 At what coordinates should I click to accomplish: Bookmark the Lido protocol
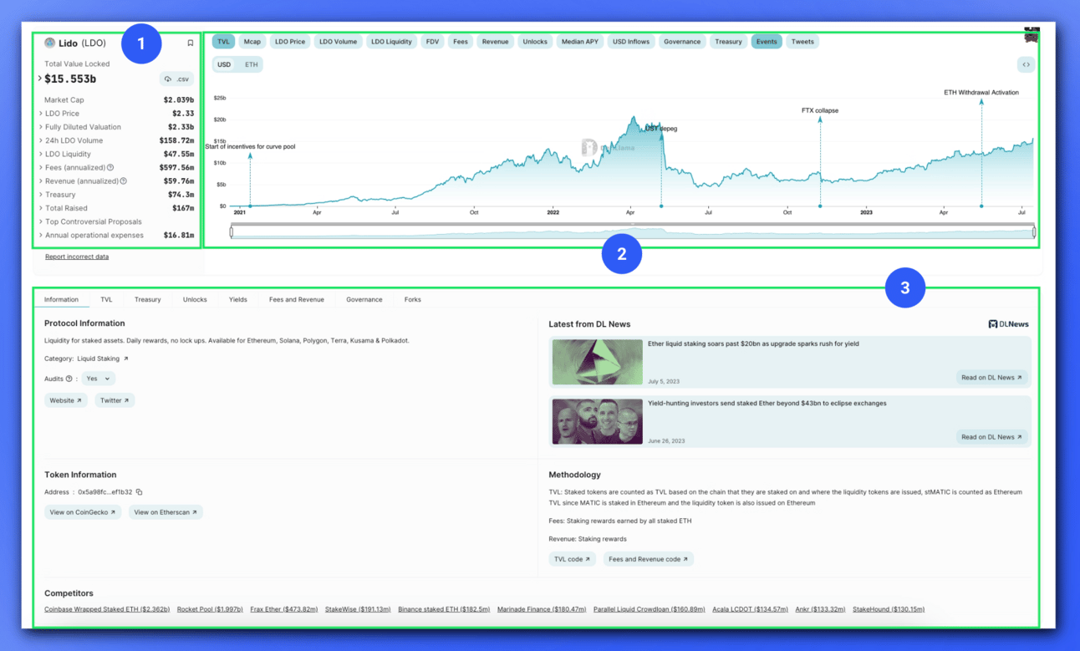(x=191, y=43)
